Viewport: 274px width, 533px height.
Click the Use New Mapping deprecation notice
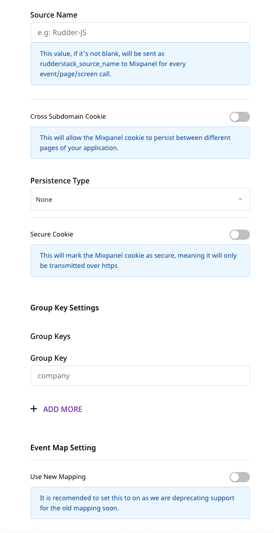(140, 502)
